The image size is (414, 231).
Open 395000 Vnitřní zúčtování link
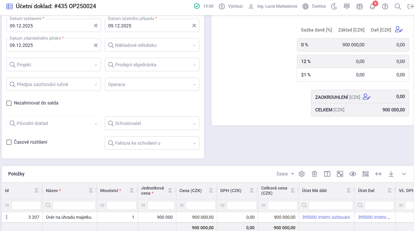pos(326,217)
